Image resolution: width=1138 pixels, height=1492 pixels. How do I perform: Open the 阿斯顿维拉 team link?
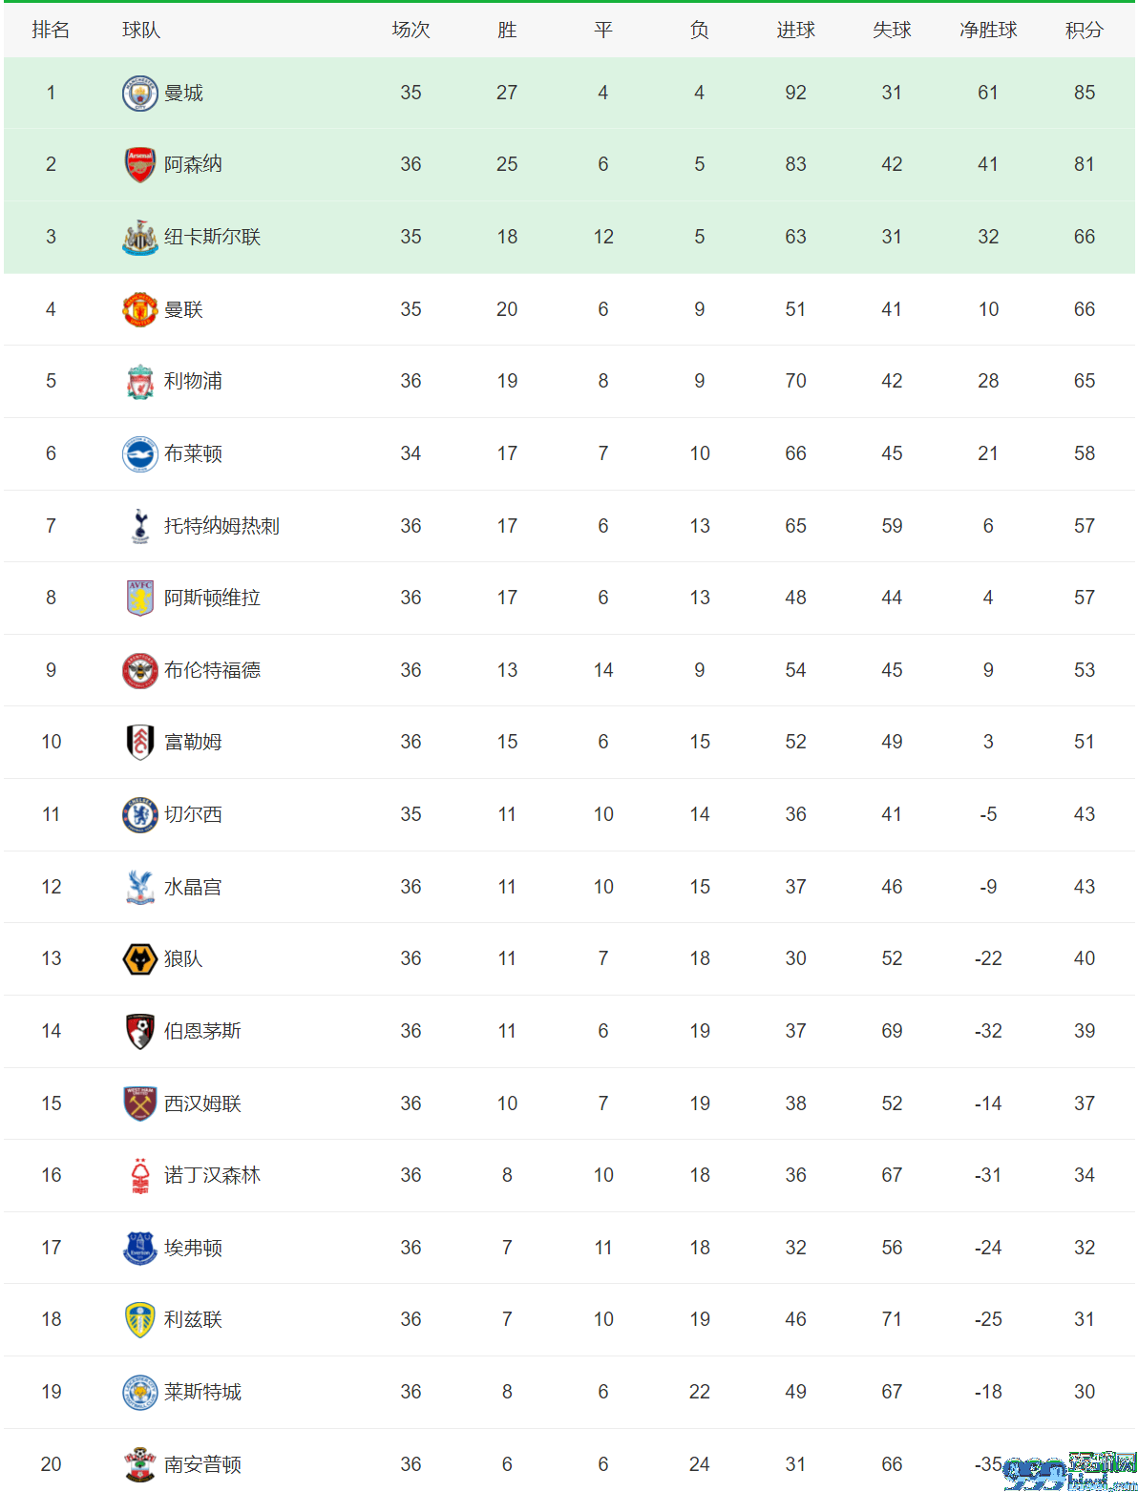pyautogui.click(x=212, y=599)
